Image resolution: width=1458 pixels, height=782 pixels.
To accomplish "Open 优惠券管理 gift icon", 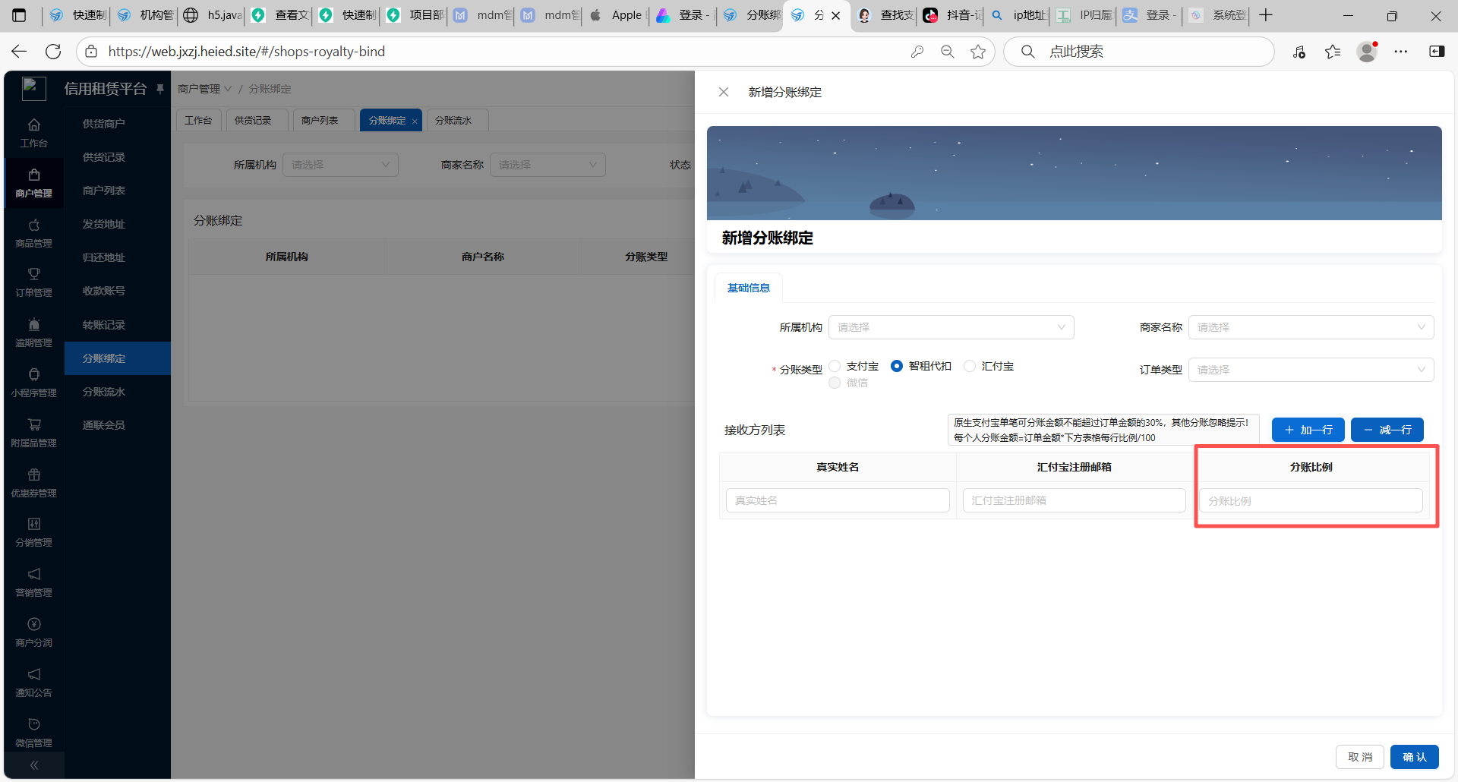I will click(34, 475).
